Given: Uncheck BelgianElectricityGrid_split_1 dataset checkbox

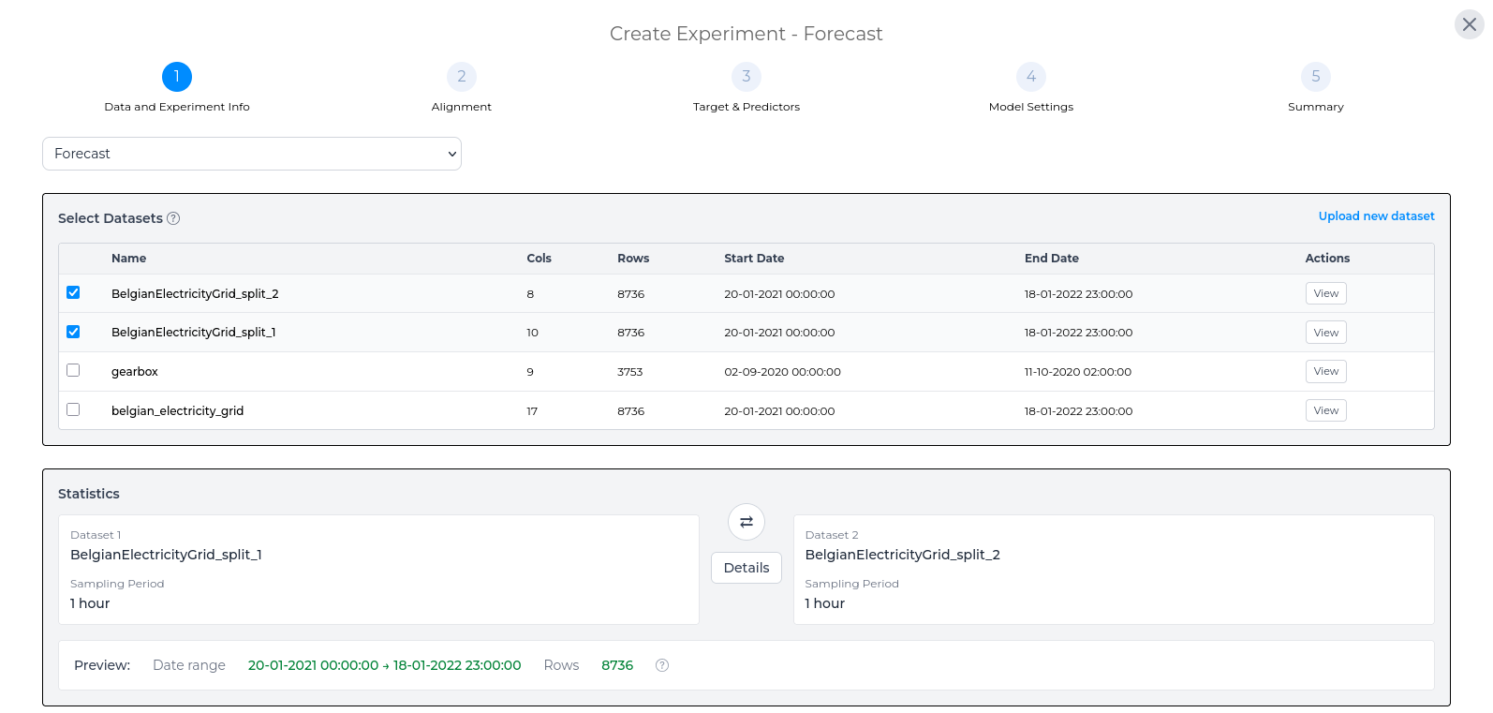Looking at the screenshot, I should pyautogui.click(x=73, y=332).
